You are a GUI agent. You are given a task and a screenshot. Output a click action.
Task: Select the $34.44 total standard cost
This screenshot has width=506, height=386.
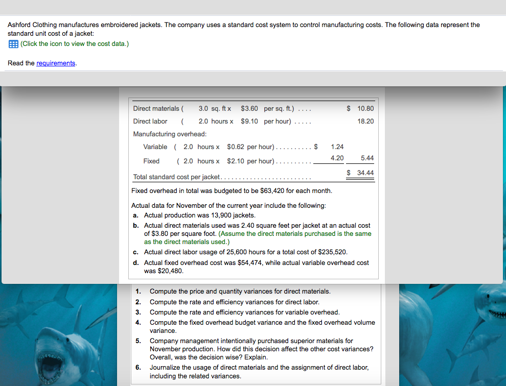(360, 173)
